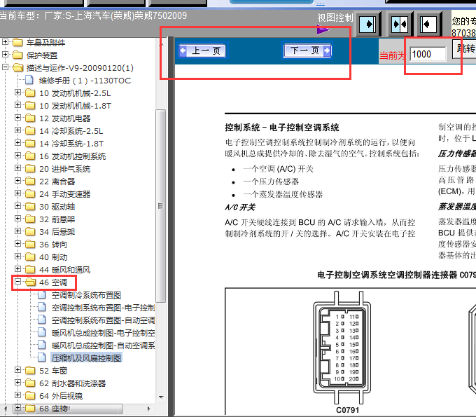Expand the 保护装置 folder

coord(5,55)
